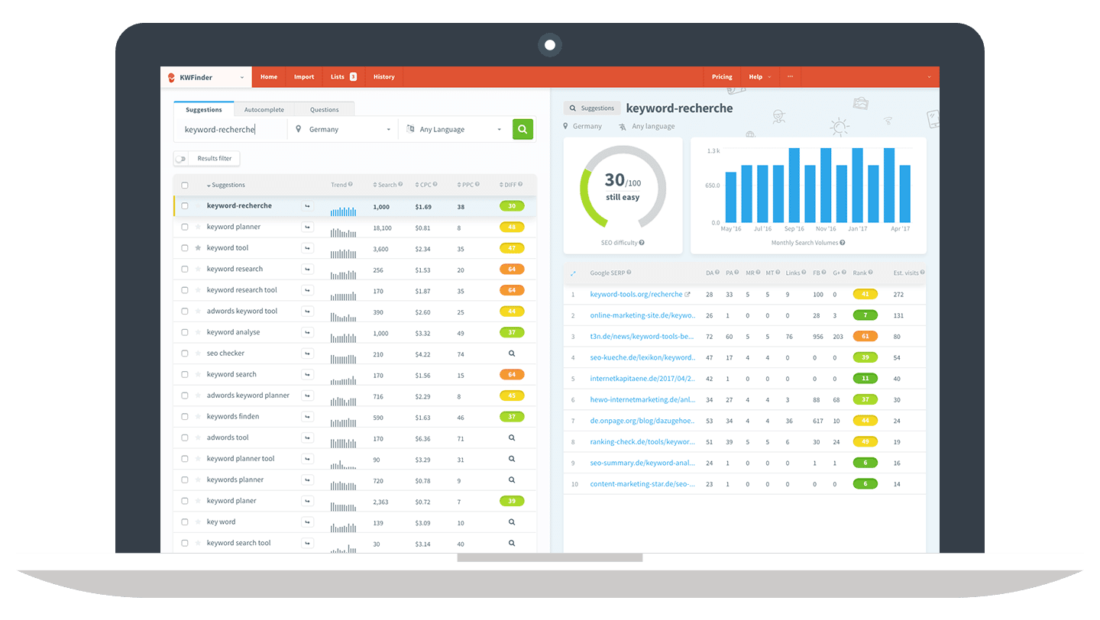This screenshot has height=620, width=1100.
Task: Open the Lists menu item
Action: (344, 77)
